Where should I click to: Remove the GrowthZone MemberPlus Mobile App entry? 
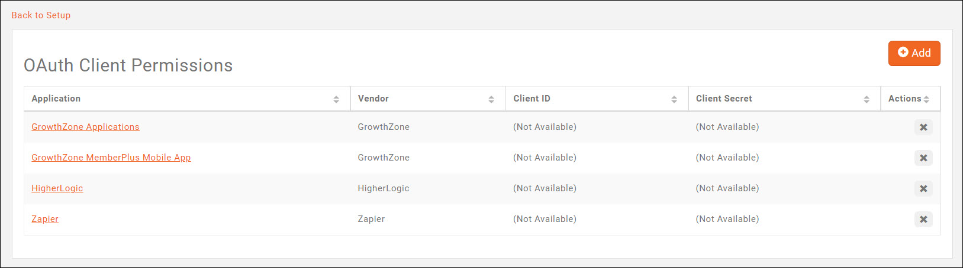[x=923, y=158]
